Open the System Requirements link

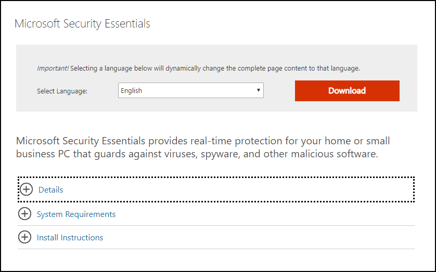pyautogui.click(x=76, y=214)
